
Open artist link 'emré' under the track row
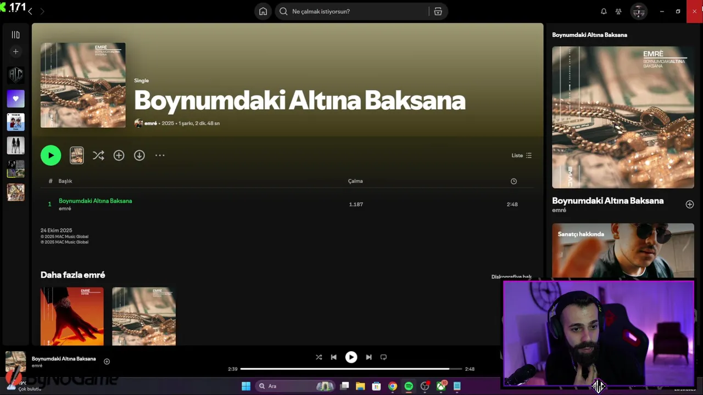[x=65, y=208]
